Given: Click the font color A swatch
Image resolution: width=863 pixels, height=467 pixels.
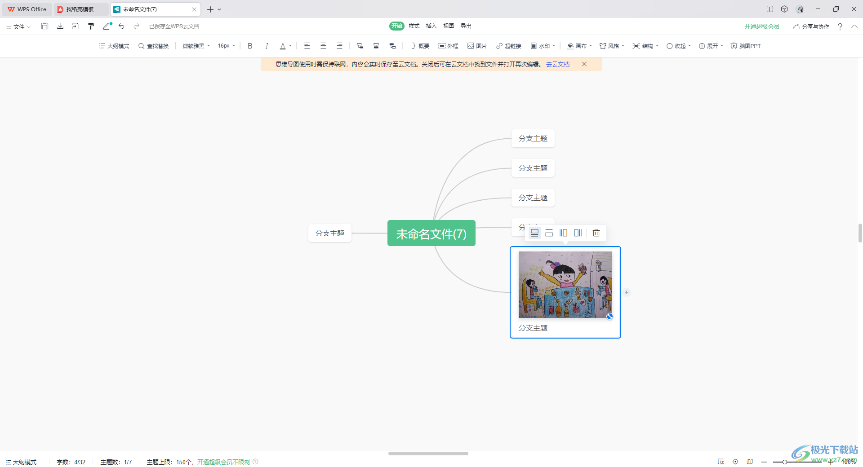Looking at the screenshot, I should pyautogui.click(x=283, y=46).
